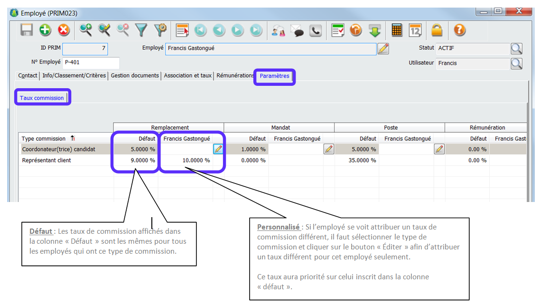Open the Utilisateur lookup magnifier

[x=516, y=63]
